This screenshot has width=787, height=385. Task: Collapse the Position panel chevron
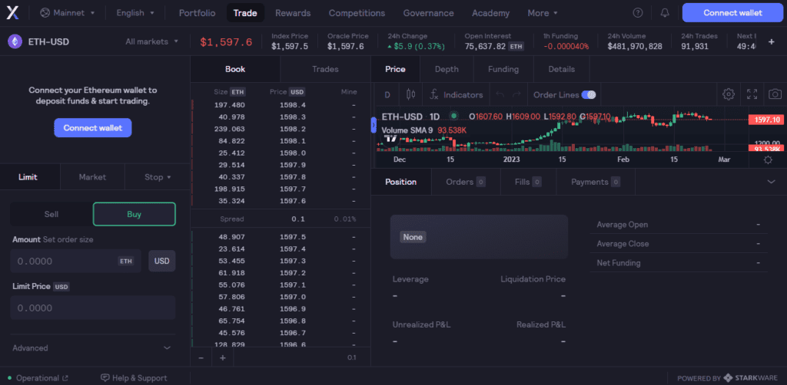point(772,182)
